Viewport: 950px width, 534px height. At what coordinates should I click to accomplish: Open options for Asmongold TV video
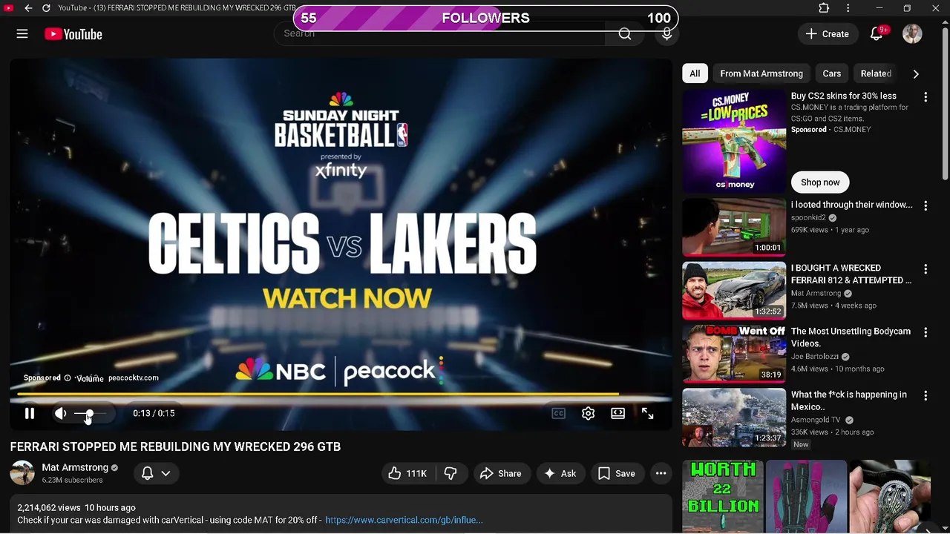(x=926, y=396)
